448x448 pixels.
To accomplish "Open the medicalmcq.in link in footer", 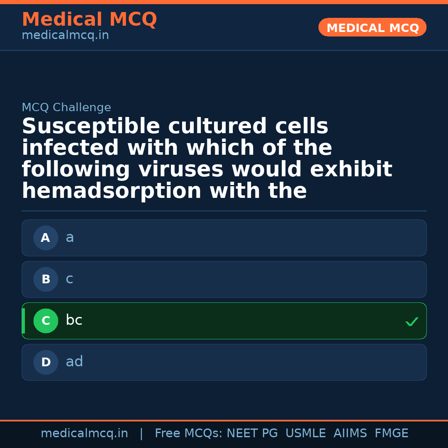I will tap(84, 433).
